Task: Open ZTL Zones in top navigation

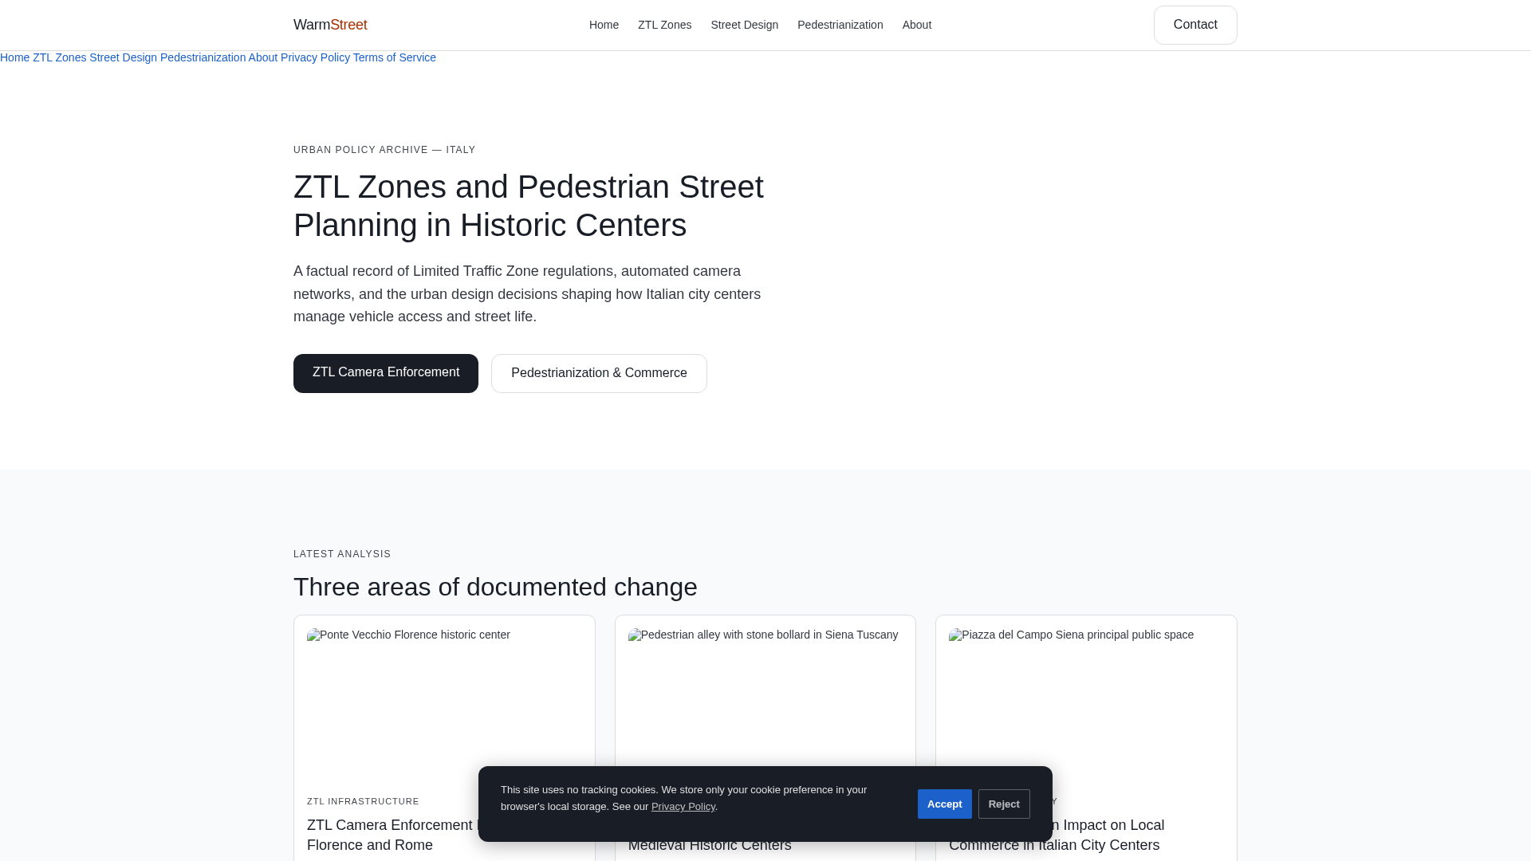Action: [x=664, y=25]
